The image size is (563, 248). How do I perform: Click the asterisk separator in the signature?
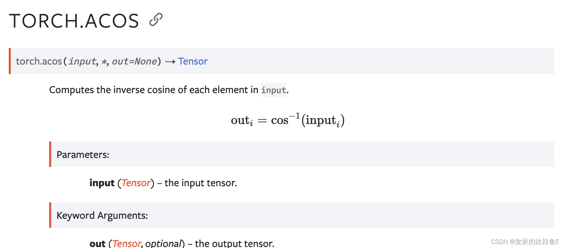pyautogui.click(x=104, y=61)
